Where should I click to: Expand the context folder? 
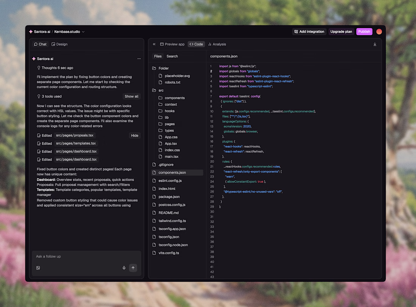pyautogui.click(x=168, y=104)
